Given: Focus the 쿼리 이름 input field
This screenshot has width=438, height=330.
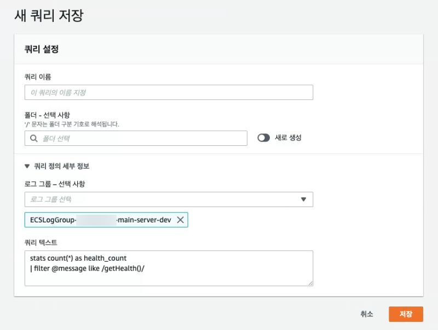Looking at the screenshot, I should pos(169,92).
